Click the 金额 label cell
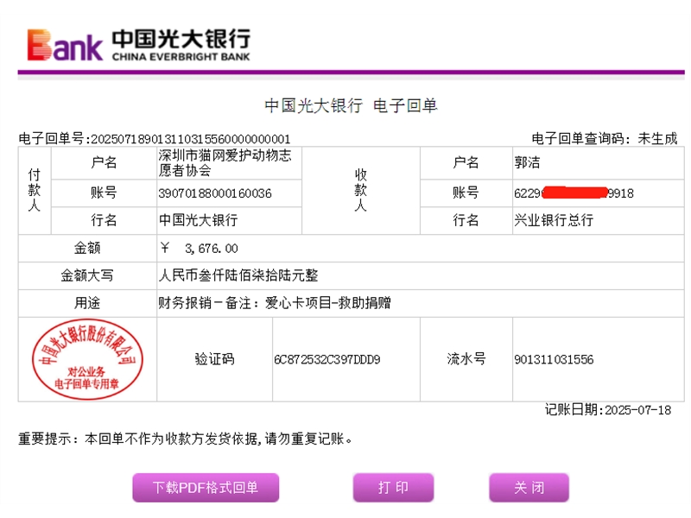The image size is (691, 518). (87, 248)
